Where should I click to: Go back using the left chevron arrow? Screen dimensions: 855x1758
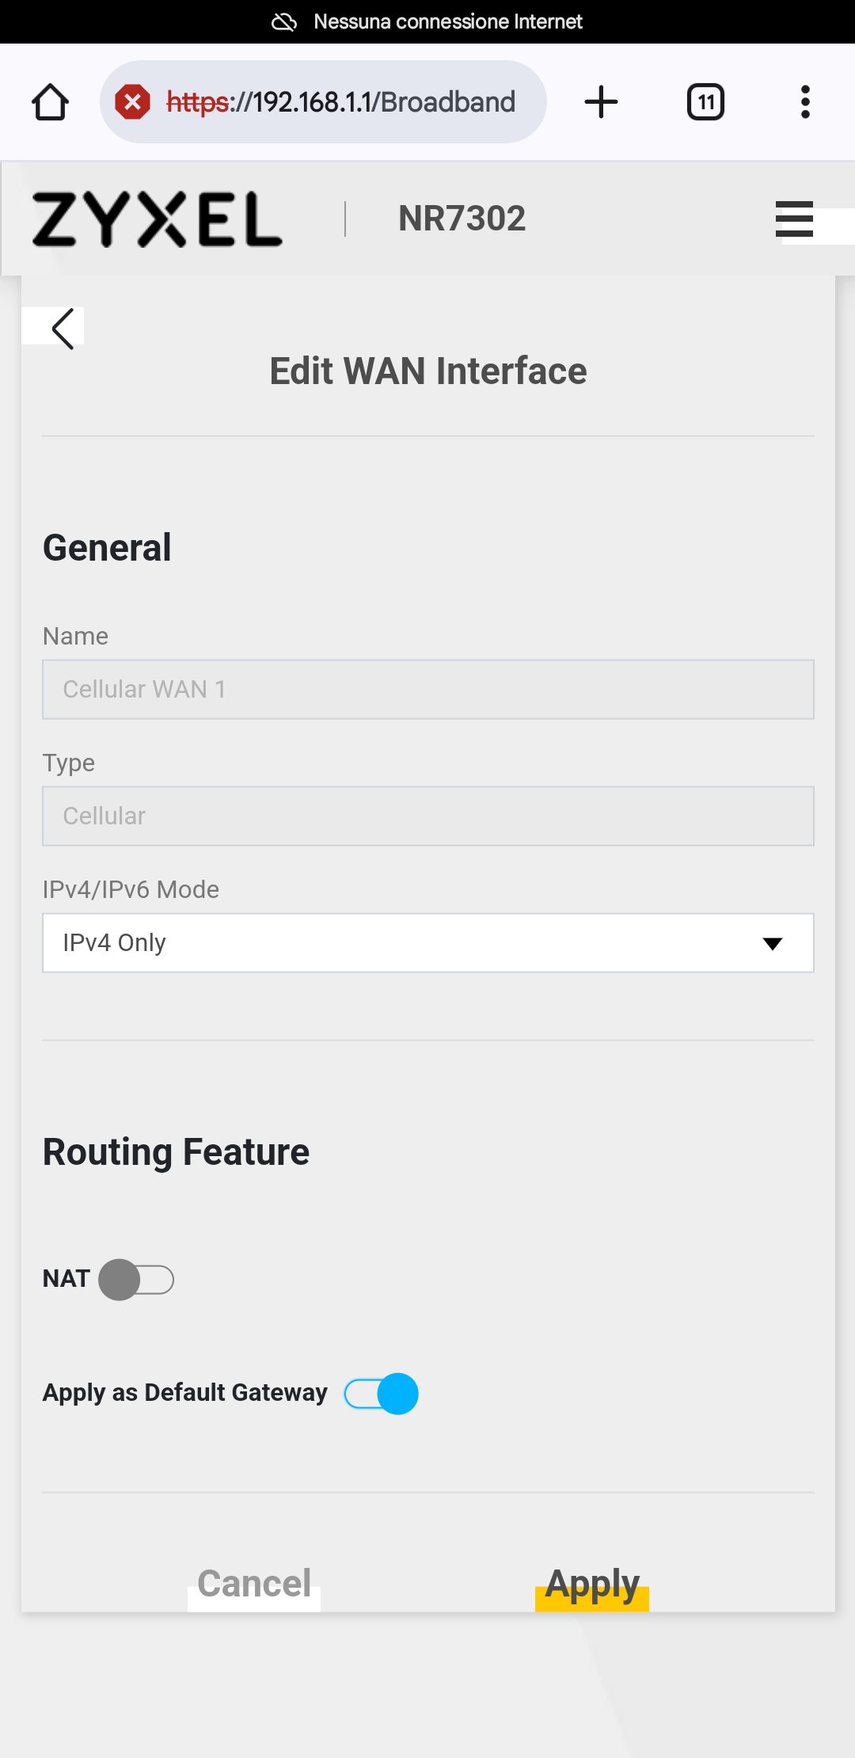pos(63,328)
